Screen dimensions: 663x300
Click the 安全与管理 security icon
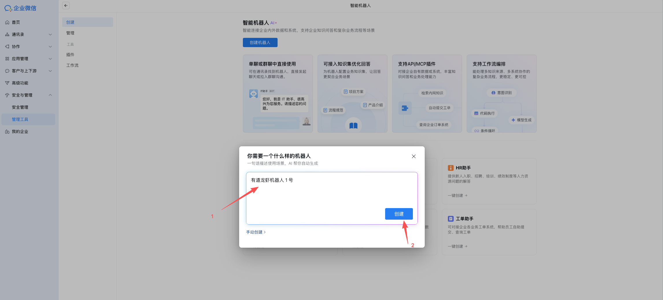click(x=7, y=95)
